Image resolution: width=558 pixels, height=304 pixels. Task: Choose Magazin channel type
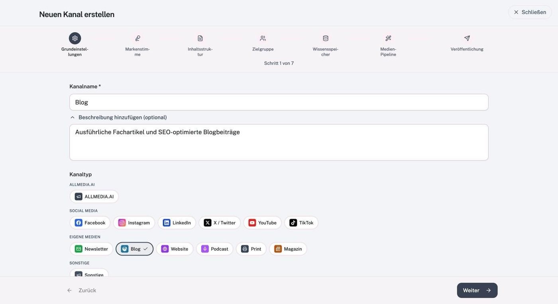tap(288, 249)
